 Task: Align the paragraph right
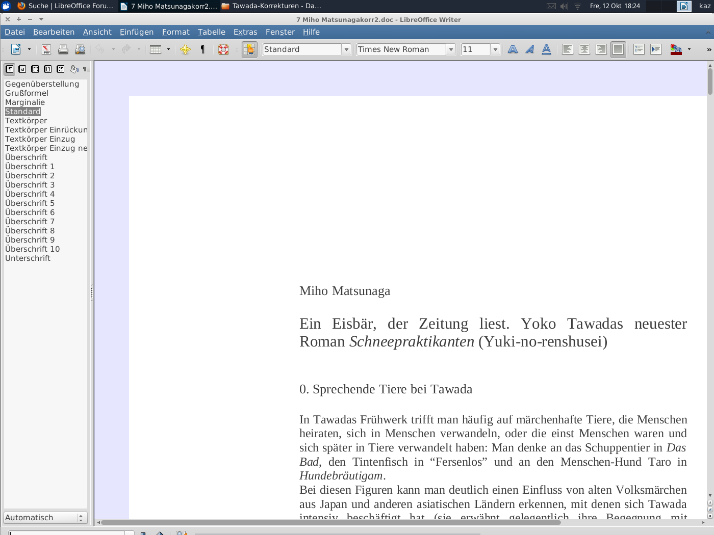point(601,49)
